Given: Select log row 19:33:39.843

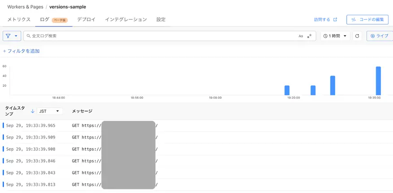Looking at the screenshot, I should click(196, 173).
